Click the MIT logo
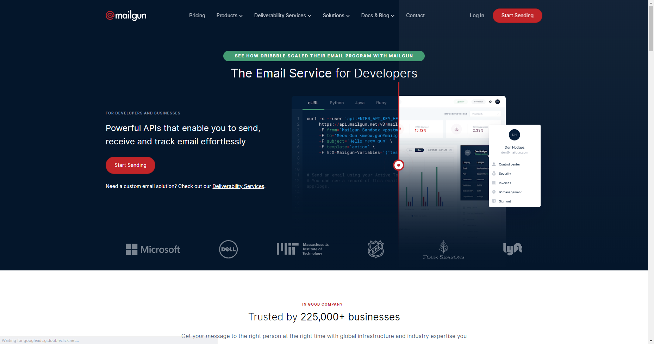The image size is (654, 344). pyautogui.click(x=303, y=249)
